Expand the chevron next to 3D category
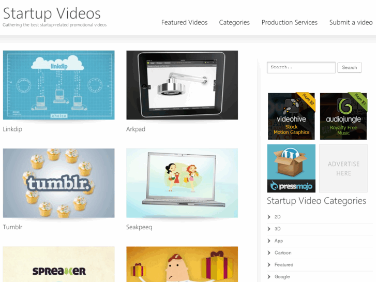The image size is (376, 282). pyautogui.click(x=269, y=229)
